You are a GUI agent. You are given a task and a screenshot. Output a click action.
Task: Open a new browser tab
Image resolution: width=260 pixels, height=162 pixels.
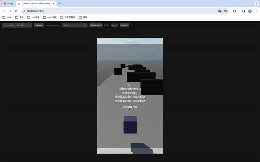click(60, 3)
